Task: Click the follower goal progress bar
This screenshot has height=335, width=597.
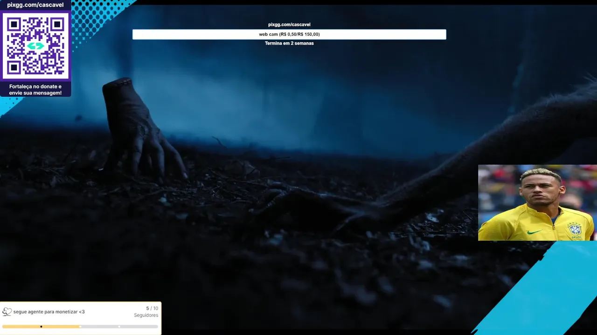Action: pyautogui.click(x=80, y=327)
